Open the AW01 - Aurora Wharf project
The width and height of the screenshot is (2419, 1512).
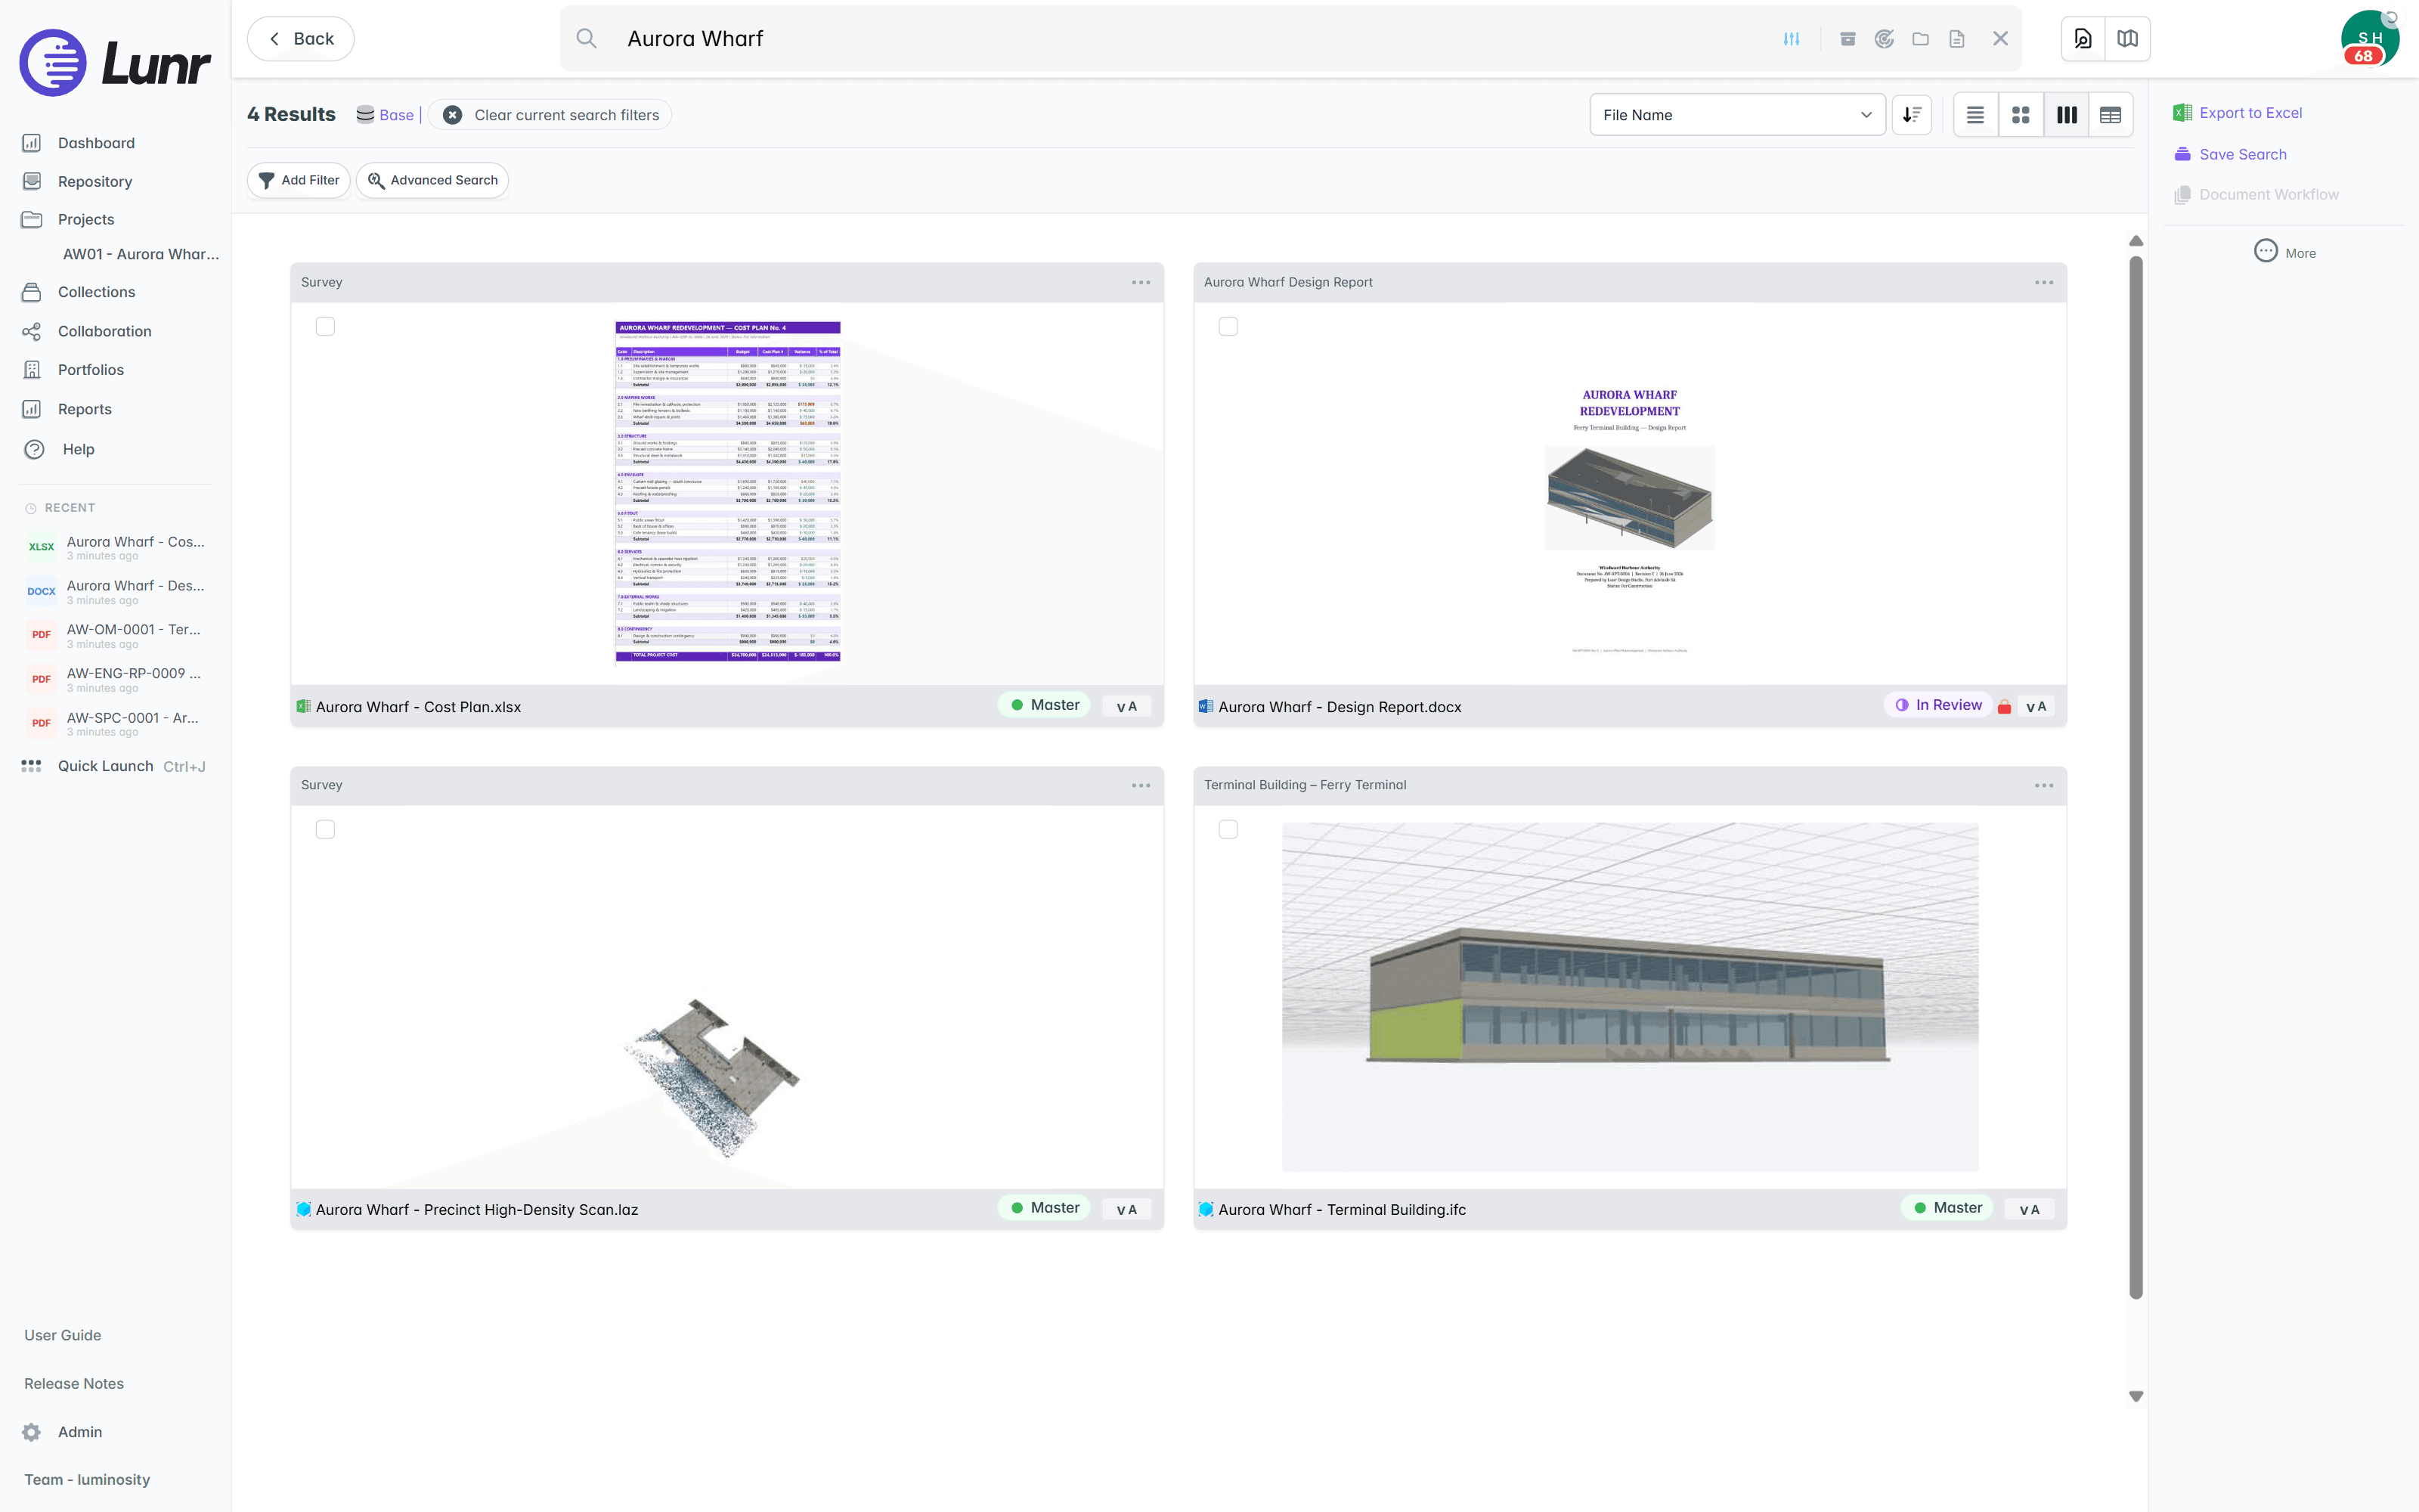tap(141, 254)
